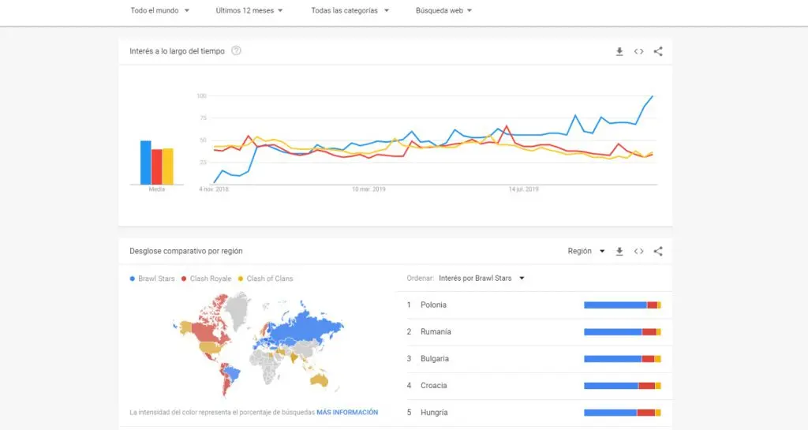Click the blue Brawl Stars legend dot

[132, 279]
